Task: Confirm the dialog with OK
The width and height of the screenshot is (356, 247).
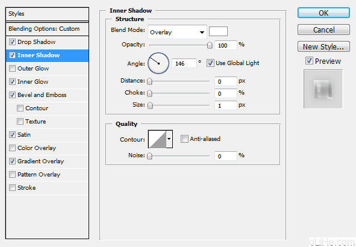Action: point(323,13)
